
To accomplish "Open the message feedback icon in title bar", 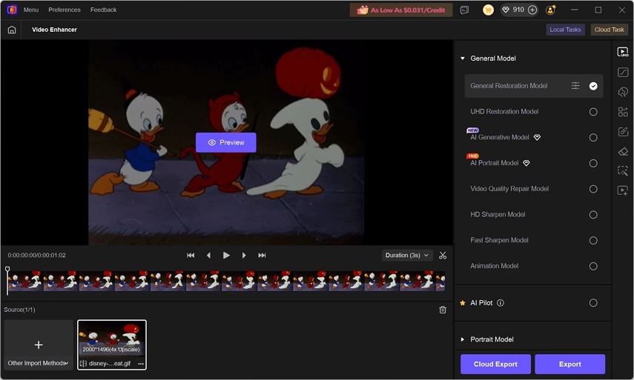I will [464, 10].
